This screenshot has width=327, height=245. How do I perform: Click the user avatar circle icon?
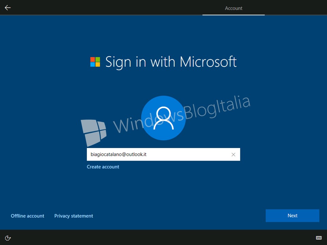coord(163,118)
